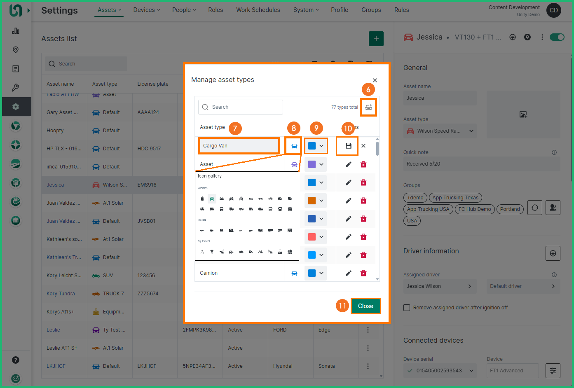Expand the Device serial dropdown
Image resolution: width=574 pixels, height=388 pixels.
(471, 371)
